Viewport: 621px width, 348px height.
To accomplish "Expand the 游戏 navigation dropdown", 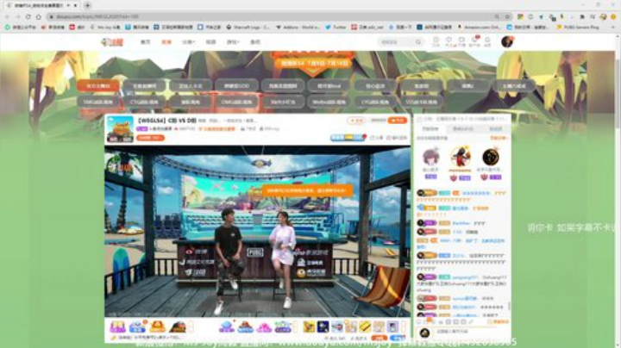I will coord(233,42).
